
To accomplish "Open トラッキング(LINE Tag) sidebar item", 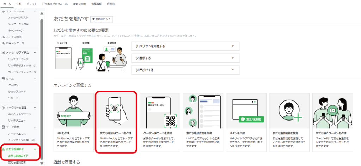I will pos(22,140).
